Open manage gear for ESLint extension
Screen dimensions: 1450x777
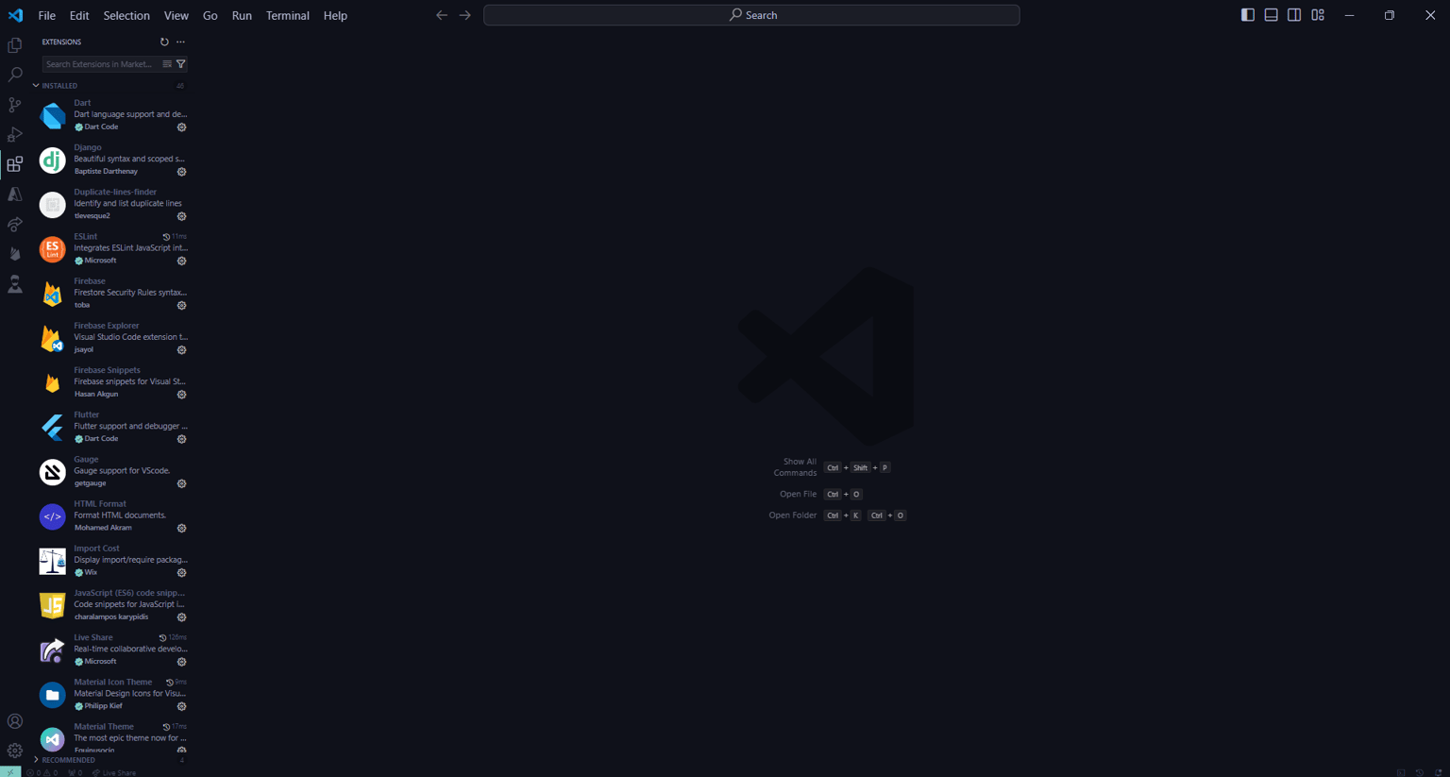(x=182, y=261)
